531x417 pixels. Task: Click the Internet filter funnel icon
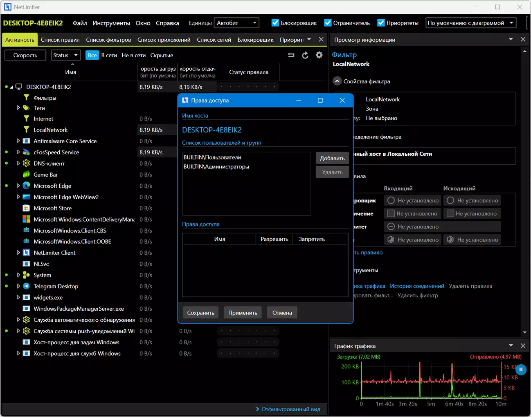point(26,119)
